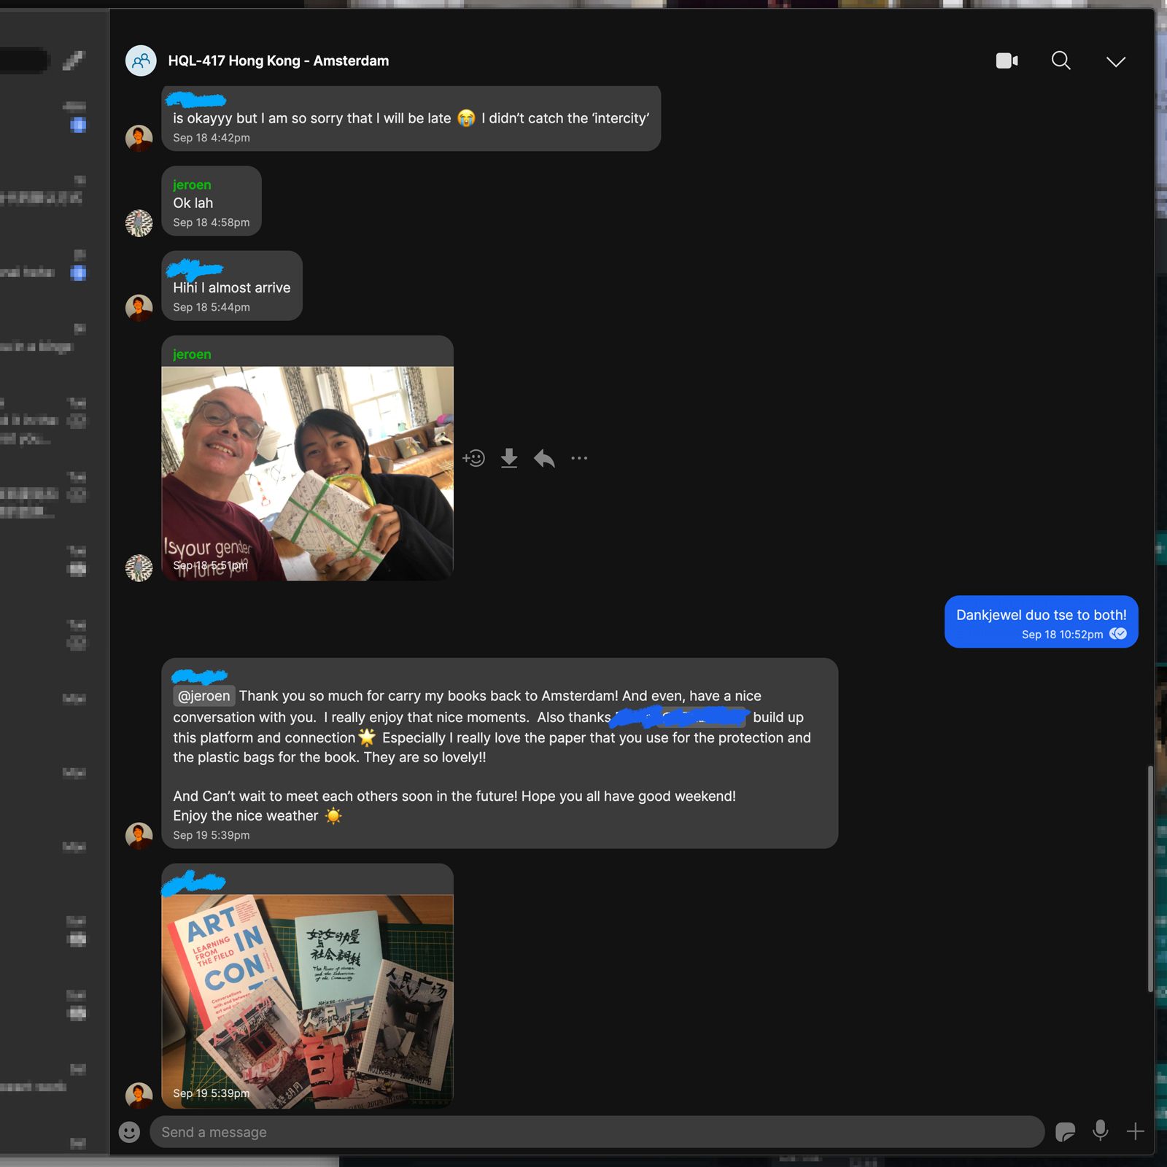Viewport: 1167px width, 1167px height.
Task: Open the emoji picker beside message field
Action: coord(129,1131)
